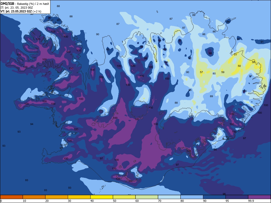Click the '57' humidity value in the yellow area
The image size is (271, 203).
tap(201, 72)
